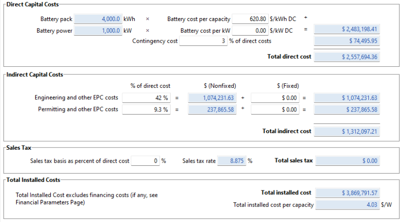402x222 pixels.
Task: Click the Battery cost per capacity input field
Action: coord(250,19)
